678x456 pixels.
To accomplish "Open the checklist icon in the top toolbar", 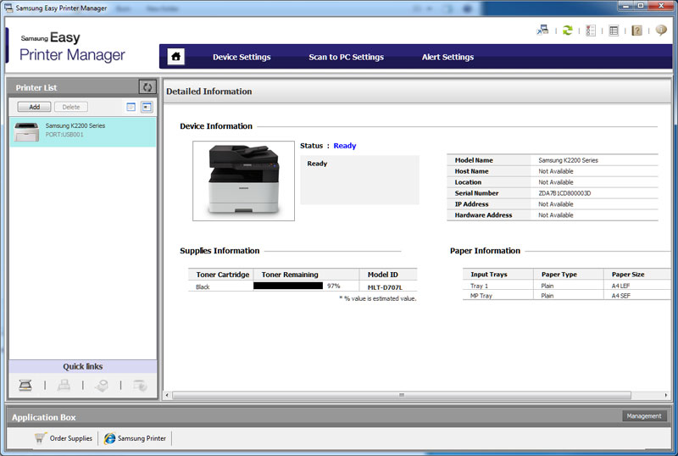I will 590,31.
